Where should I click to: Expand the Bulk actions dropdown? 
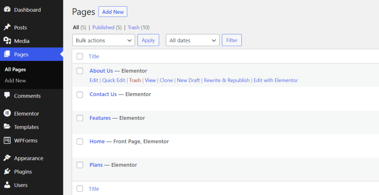104,40
